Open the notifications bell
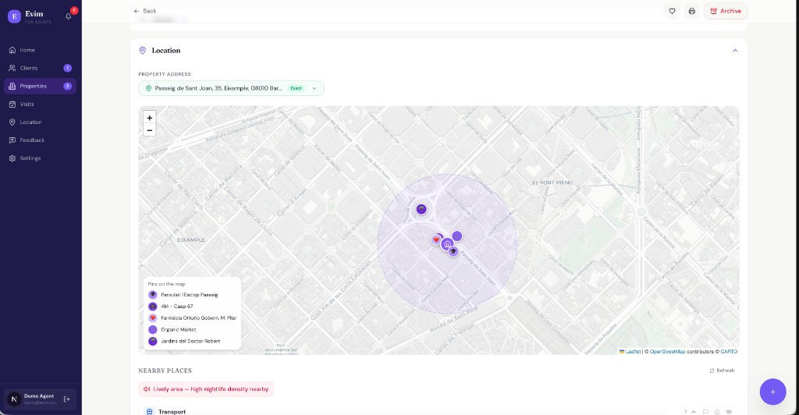 [x=69, y=16]
